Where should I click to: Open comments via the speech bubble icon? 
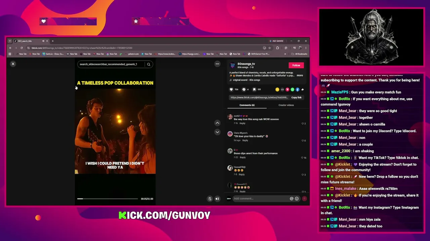[244, 89]
